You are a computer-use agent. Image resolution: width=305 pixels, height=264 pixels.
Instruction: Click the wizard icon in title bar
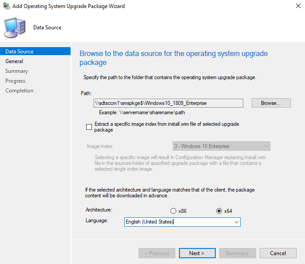tap(7, 6)
